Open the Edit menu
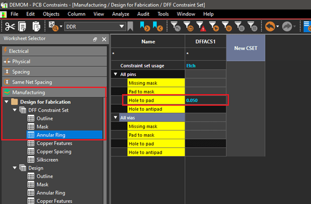The height and width of the screenshot is (204, 311). [x=30, y=14]
